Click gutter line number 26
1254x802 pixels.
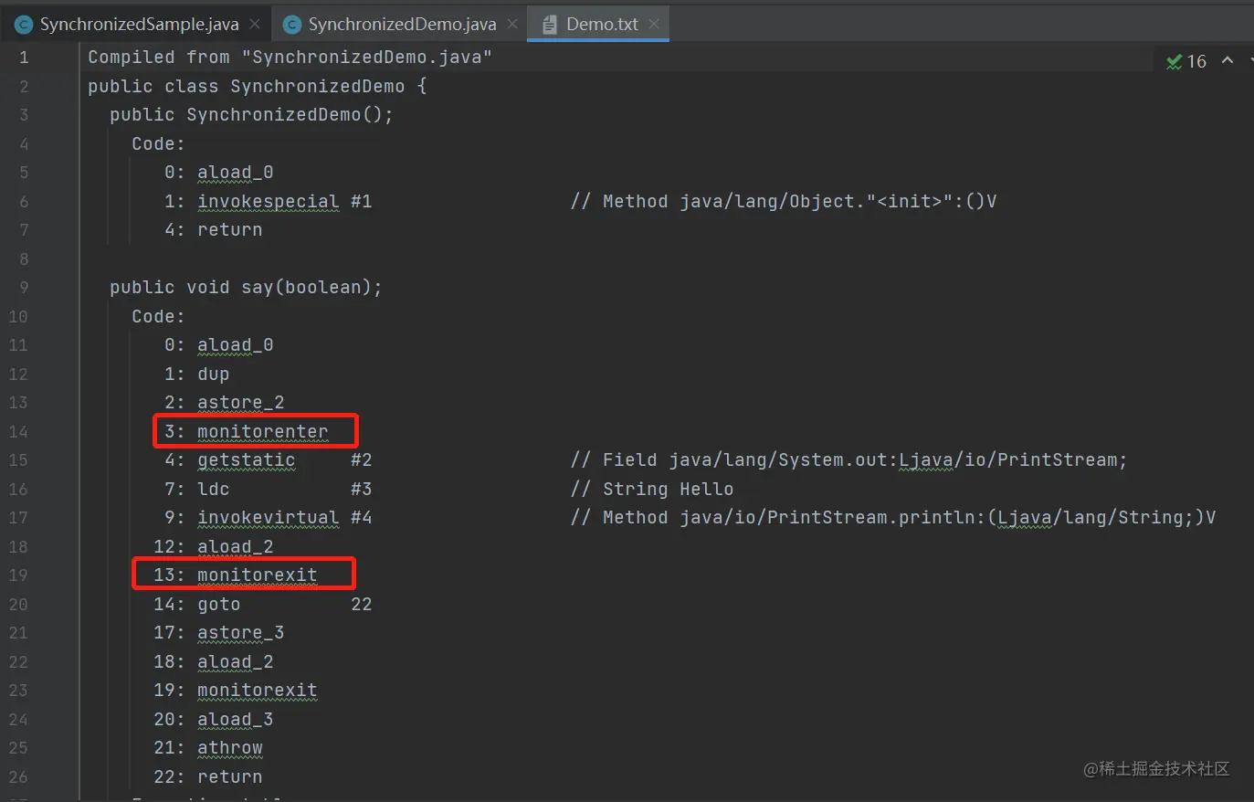point(18,777)
